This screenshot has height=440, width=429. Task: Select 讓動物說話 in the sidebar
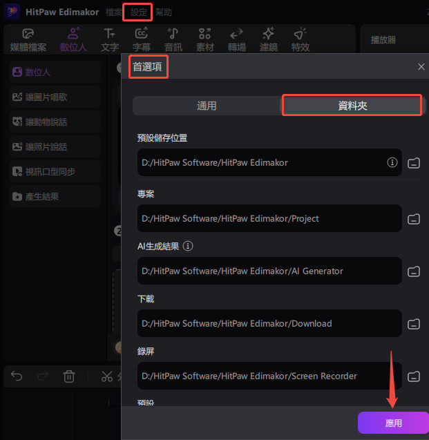coord(55,122)
